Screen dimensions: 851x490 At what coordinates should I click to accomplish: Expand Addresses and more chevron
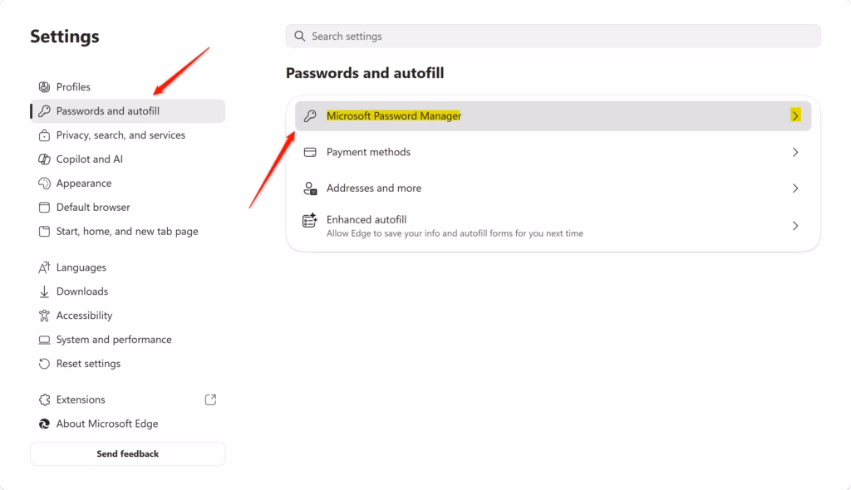795,189
